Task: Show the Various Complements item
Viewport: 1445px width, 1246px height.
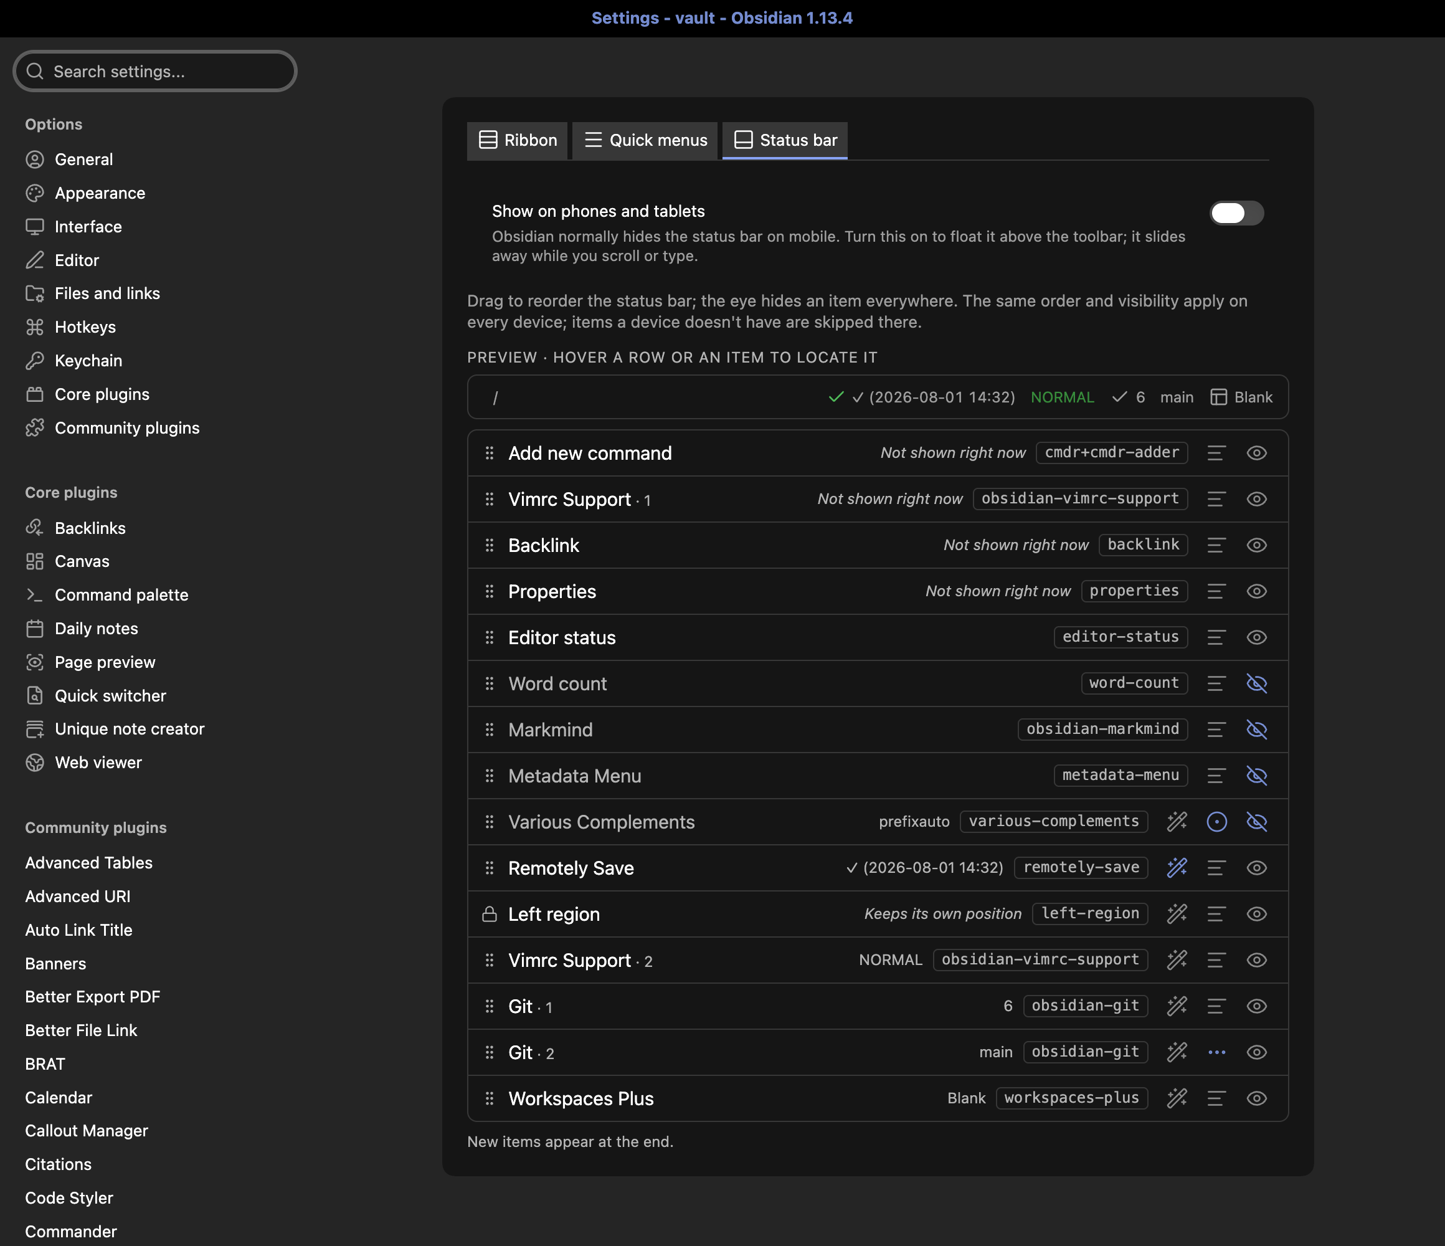Action: (x=1256, y=821)
